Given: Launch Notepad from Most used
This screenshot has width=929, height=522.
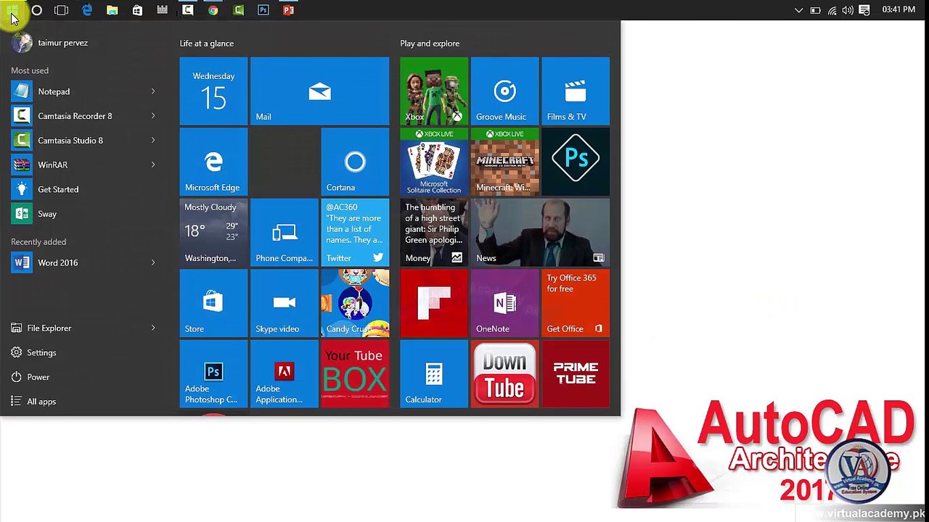Looking at the screenshot, I should click(x=84, y=91).
